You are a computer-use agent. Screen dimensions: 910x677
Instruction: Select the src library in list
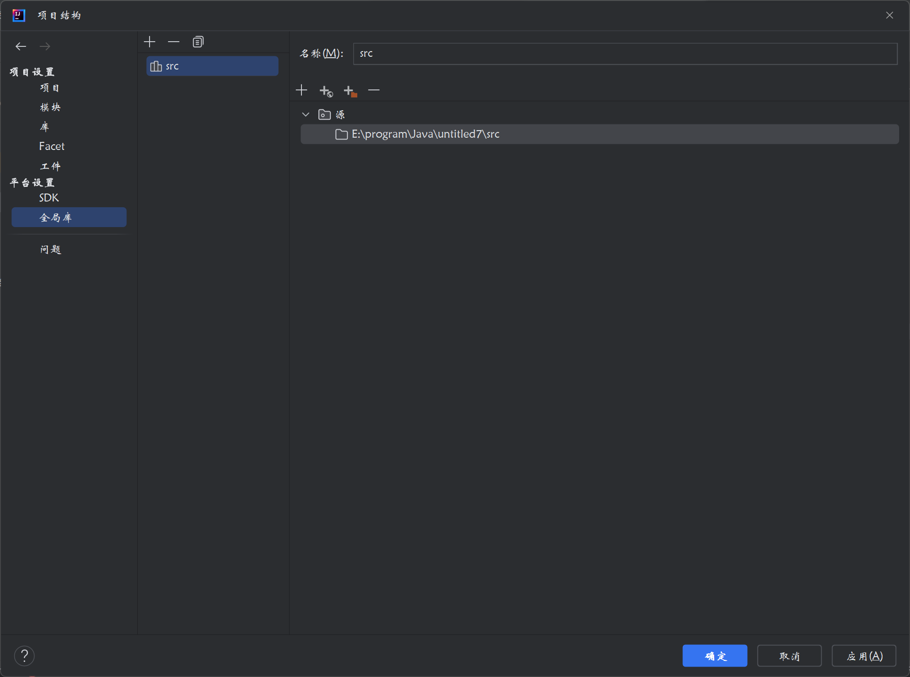click(212, 66)
